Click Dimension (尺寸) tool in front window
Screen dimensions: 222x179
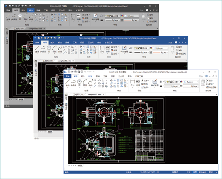pyautogui.click(x=132, y=83)
